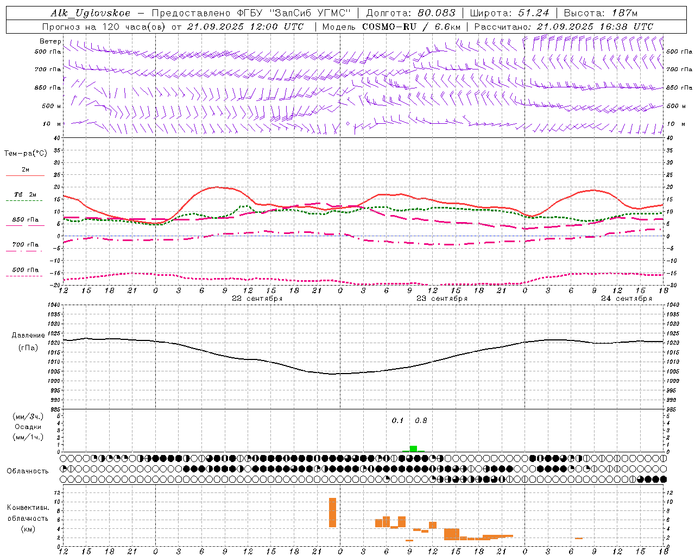This screenshot has width=695, height=556.
Task: Click the tallest orange convective cloud bar
Action: coord(332,513)
